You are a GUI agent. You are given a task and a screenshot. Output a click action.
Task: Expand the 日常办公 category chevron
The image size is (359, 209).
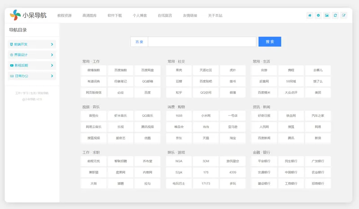click(x=52, y=76)
